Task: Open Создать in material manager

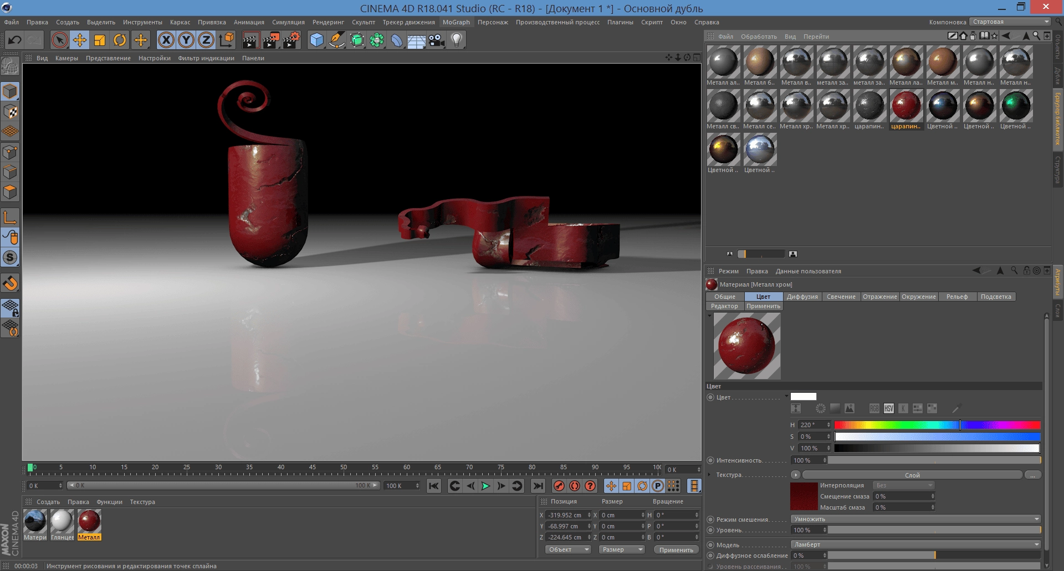Action: (x=48, y=502)
